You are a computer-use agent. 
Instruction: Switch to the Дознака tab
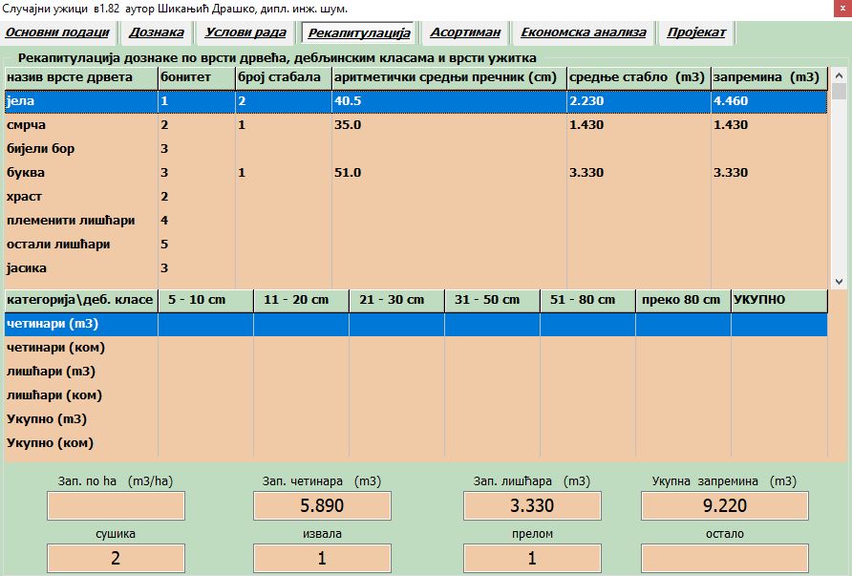[157, 32]
